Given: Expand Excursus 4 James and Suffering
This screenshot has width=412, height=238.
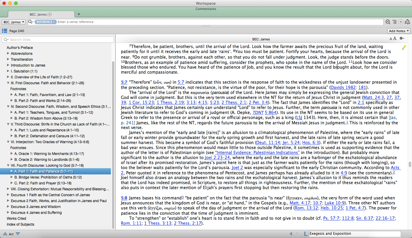Looking at the screenshot, I should coord(8,213).
